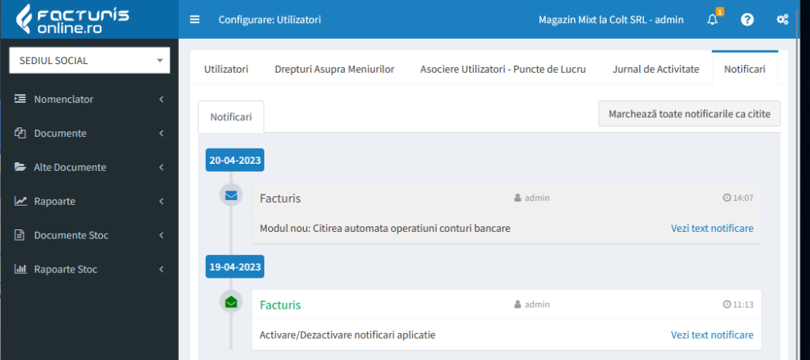Click the hamburger menu toggle icon
The width and height of the screenshot is (810, 360).
pos(195,20)
